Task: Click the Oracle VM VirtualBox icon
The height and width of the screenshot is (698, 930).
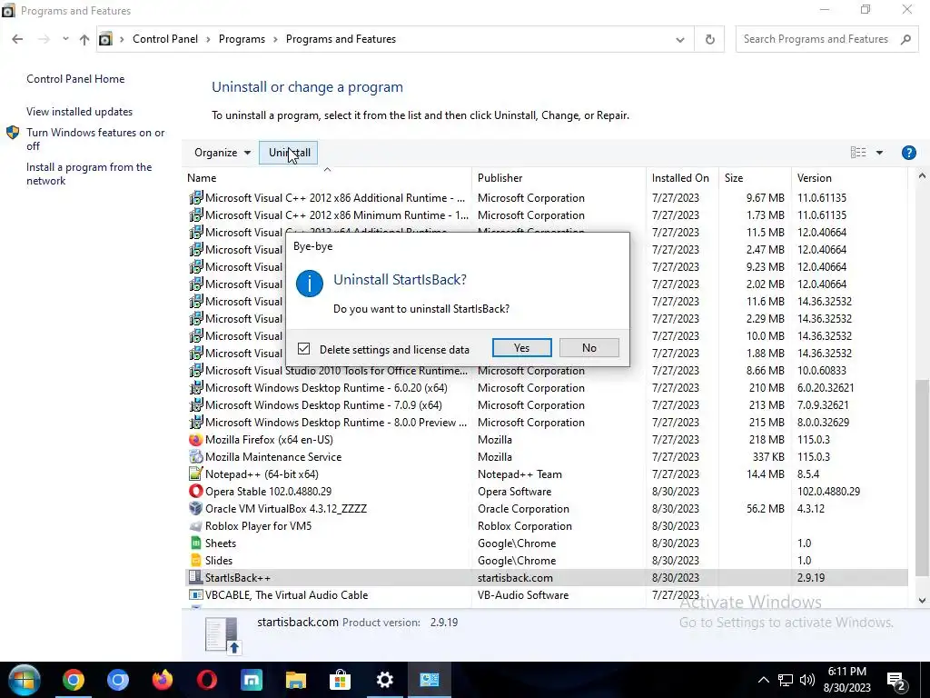Action: point(196,509)
